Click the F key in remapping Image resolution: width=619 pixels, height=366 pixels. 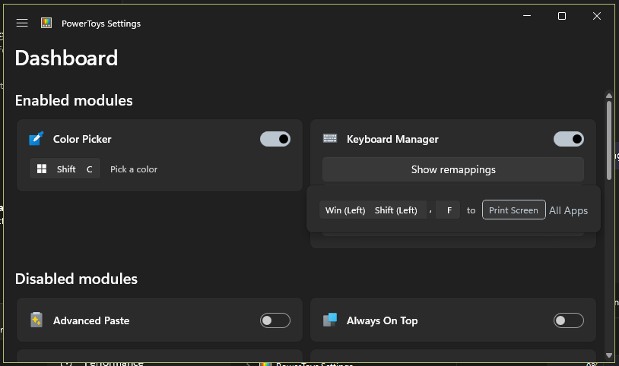tap(449, 210)
